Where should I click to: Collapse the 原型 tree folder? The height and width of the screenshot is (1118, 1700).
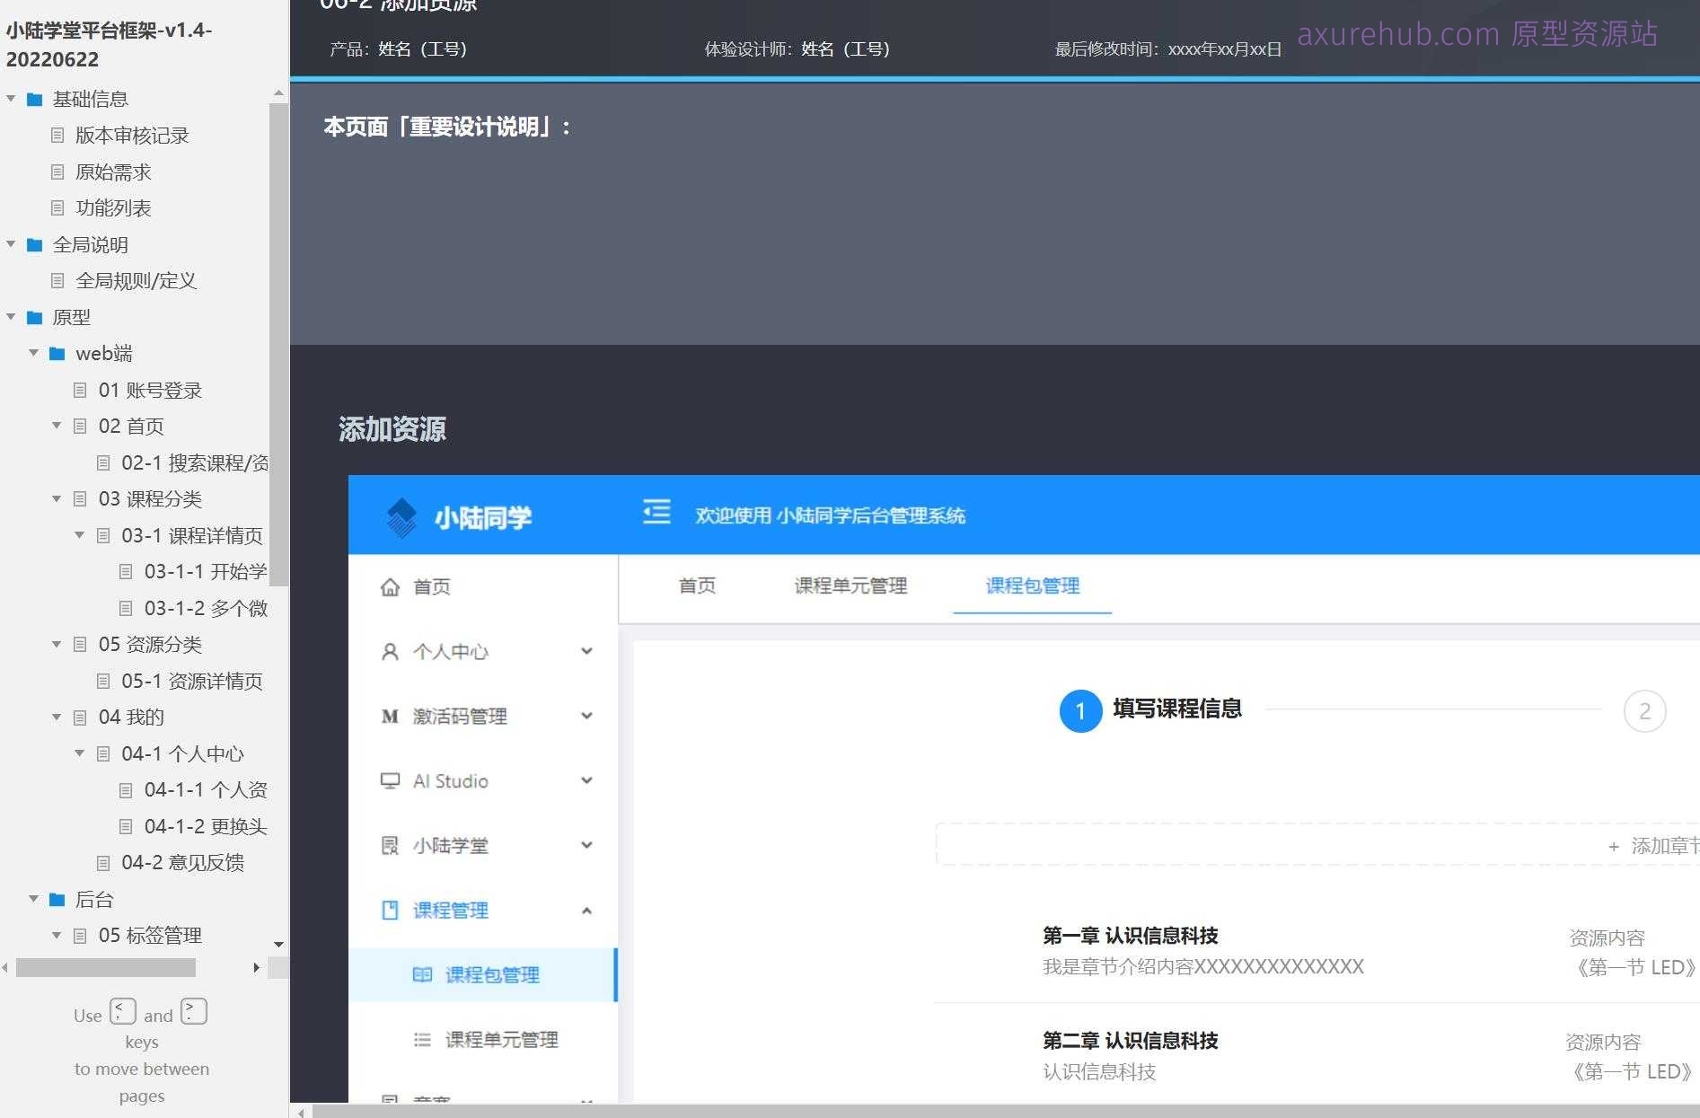click(10, 317)
